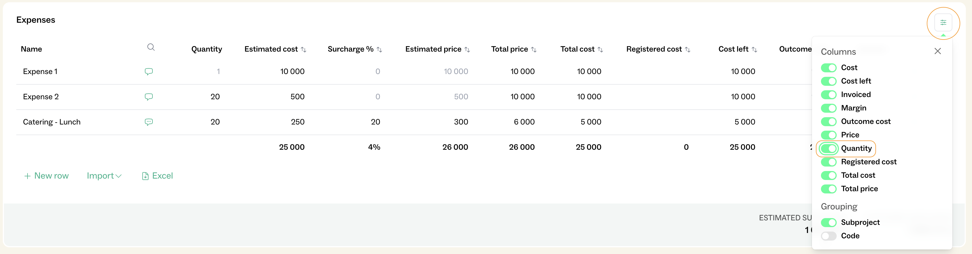
Task: Sort by Estimated cost column arrows
Action: pos(304,49)
